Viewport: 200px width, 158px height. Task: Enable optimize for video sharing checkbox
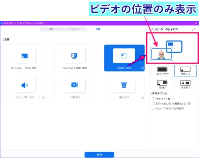tap(153, 104)
